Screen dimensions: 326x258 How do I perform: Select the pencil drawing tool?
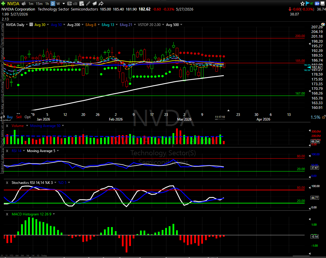click(88, 4)
